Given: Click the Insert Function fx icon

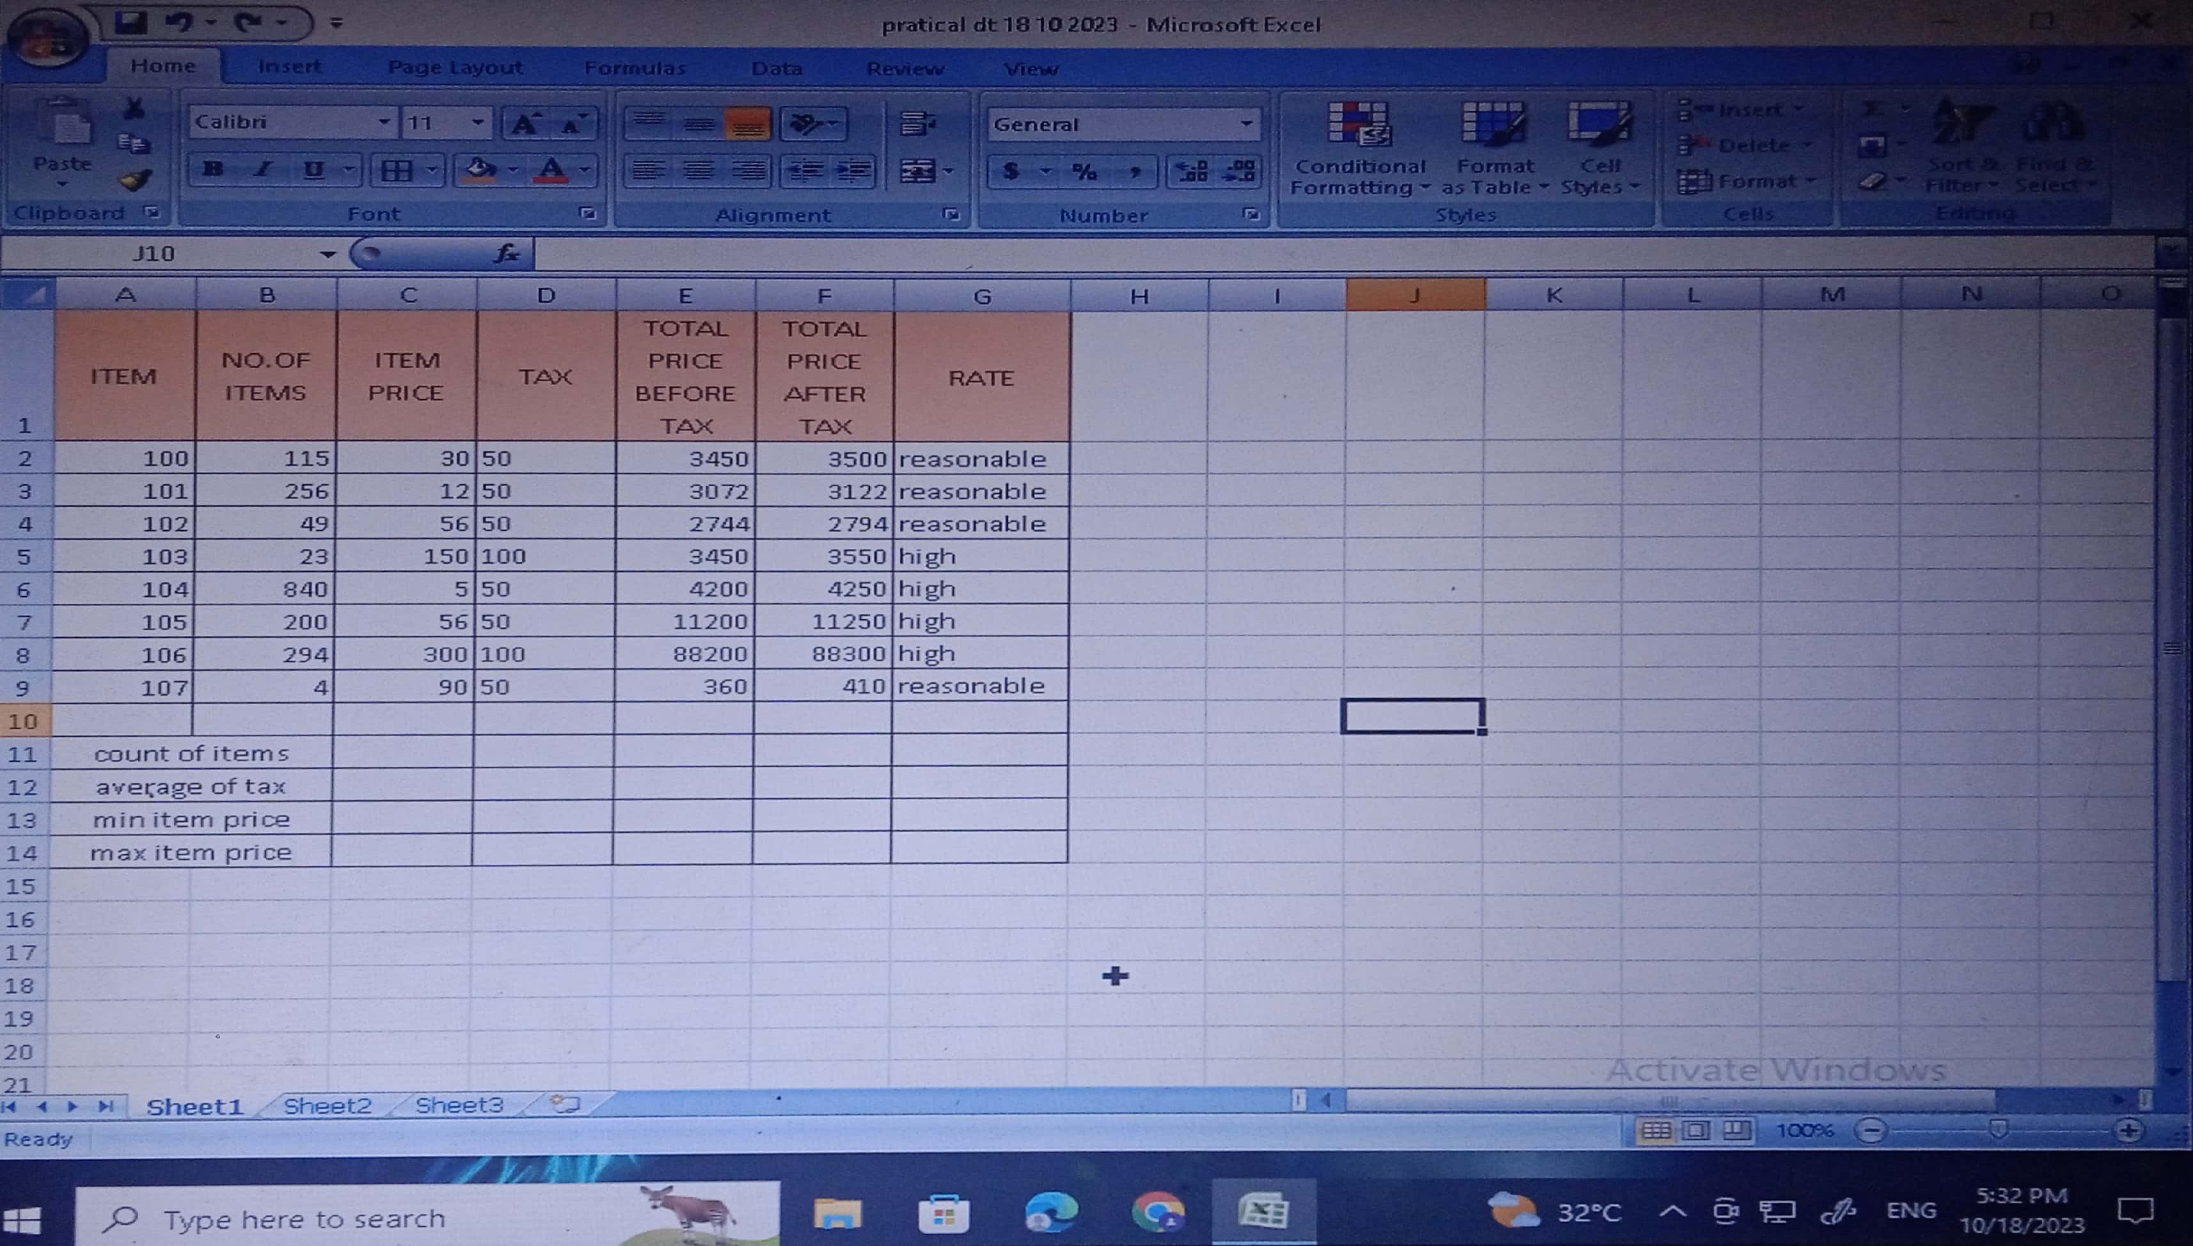Looking at the screenshot, I should (507, 253).
